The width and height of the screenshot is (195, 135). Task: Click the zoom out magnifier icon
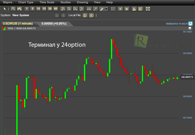click(69, 9)
